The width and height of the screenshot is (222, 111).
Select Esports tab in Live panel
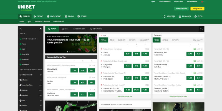pos(132,40)
